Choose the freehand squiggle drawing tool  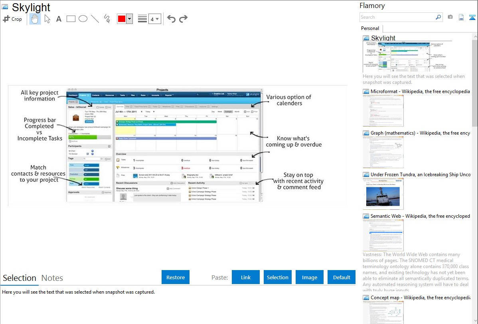tap(107, 19)
